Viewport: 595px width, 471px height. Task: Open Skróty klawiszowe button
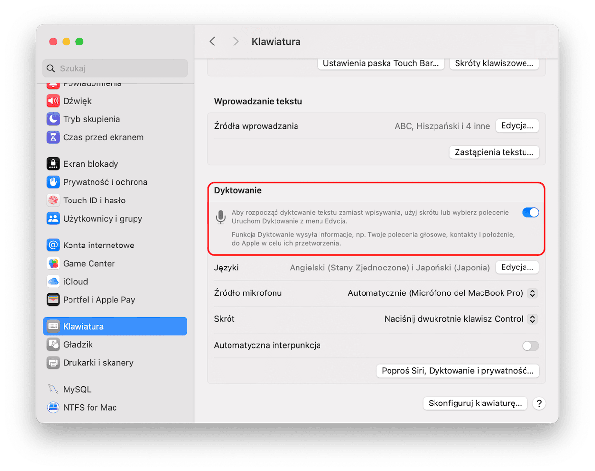(x=494, y=64)
